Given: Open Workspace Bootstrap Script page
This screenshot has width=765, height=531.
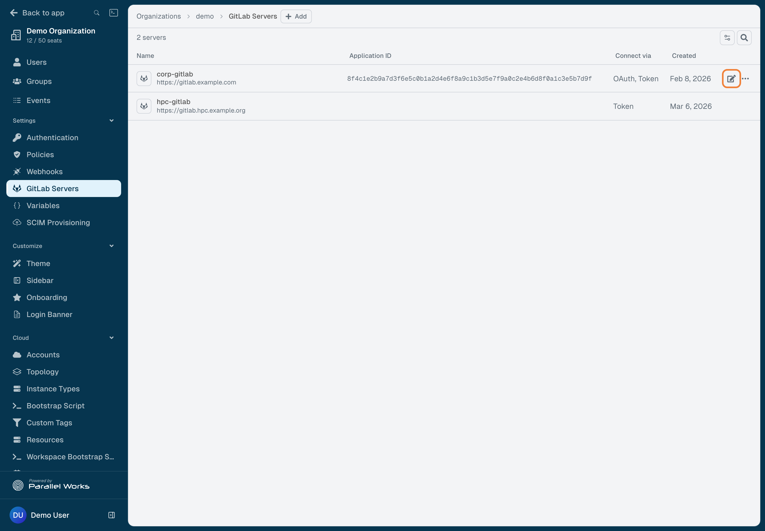Looking at the screenshot, I should (63, 457).
